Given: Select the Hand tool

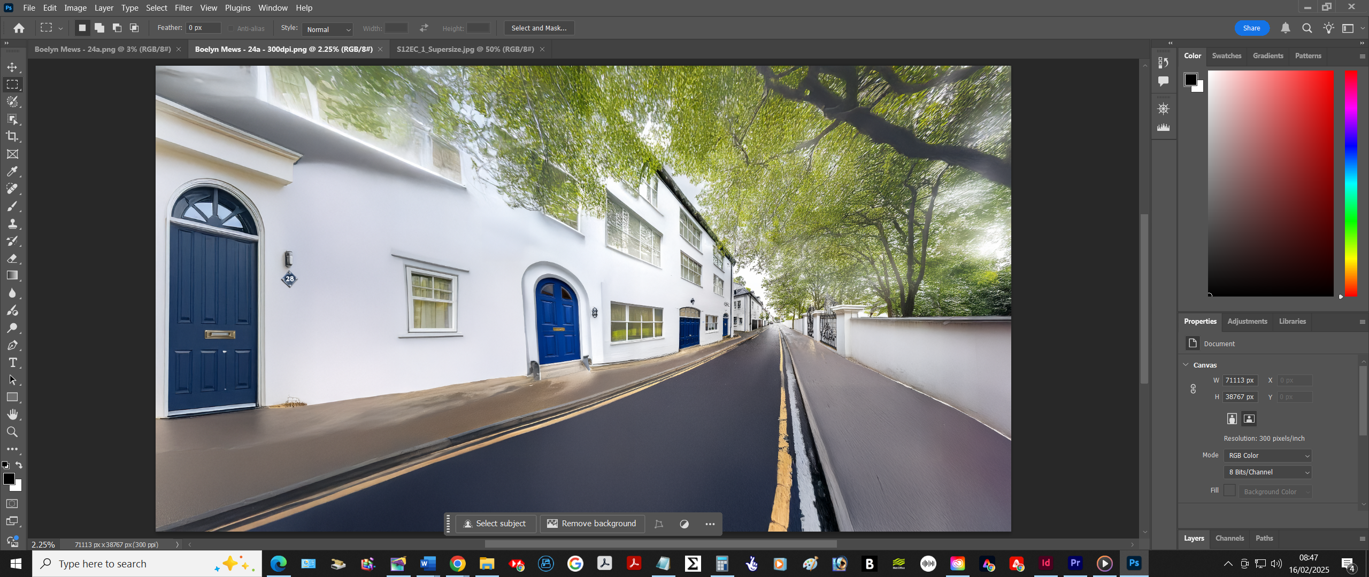Looking at the screenshot, I should (x=12, y=415).
